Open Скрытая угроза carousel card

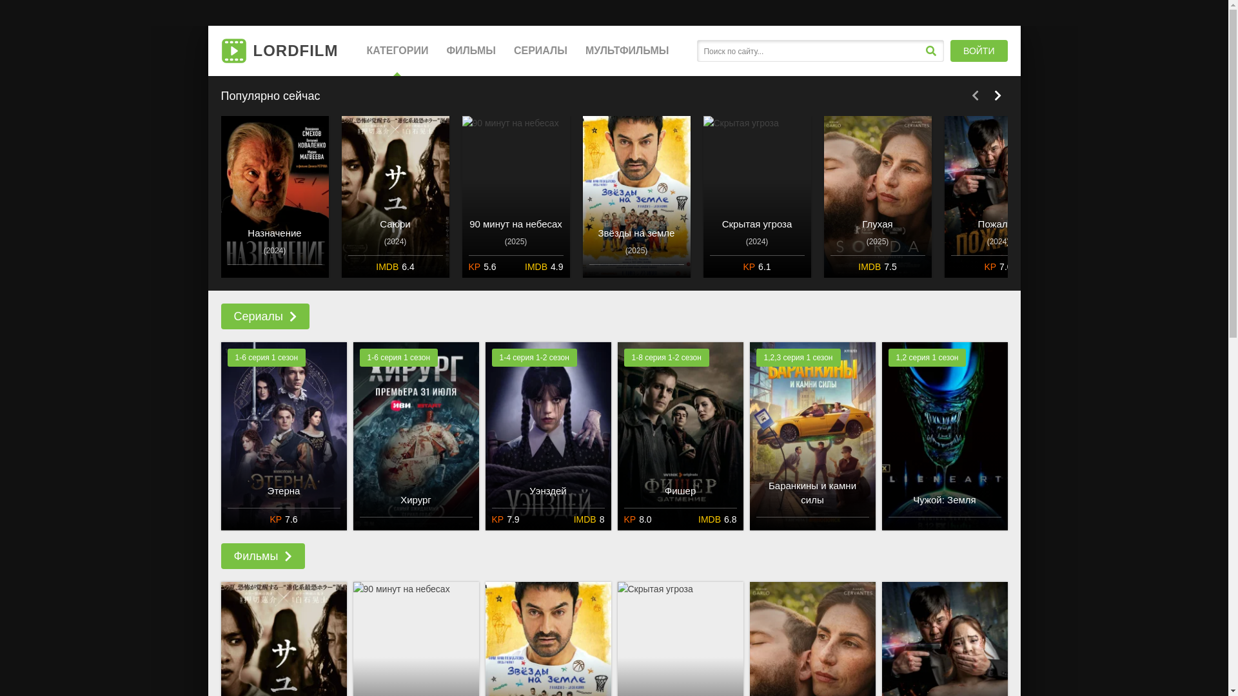point(757,197)
